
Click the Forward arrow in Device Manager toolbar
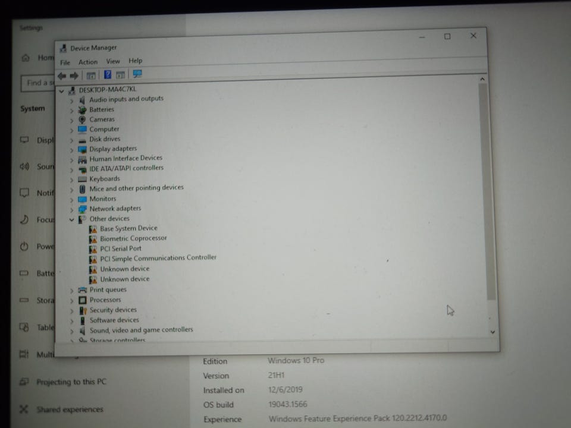(74, 75)
